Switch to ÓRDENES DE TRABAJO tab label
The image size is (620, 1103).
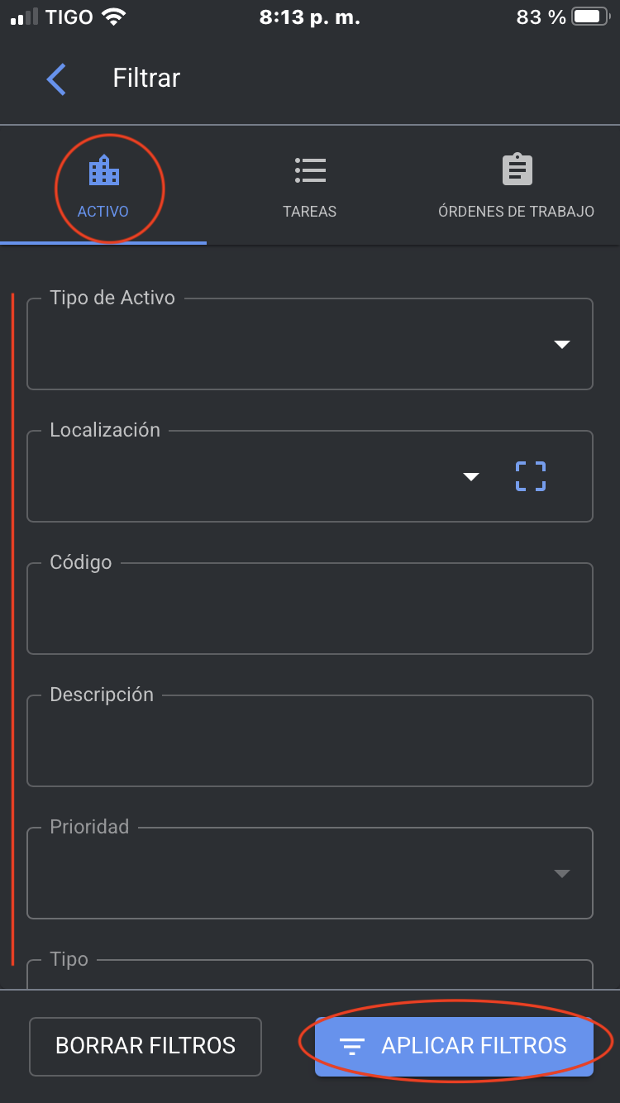[x=517, y=212]
